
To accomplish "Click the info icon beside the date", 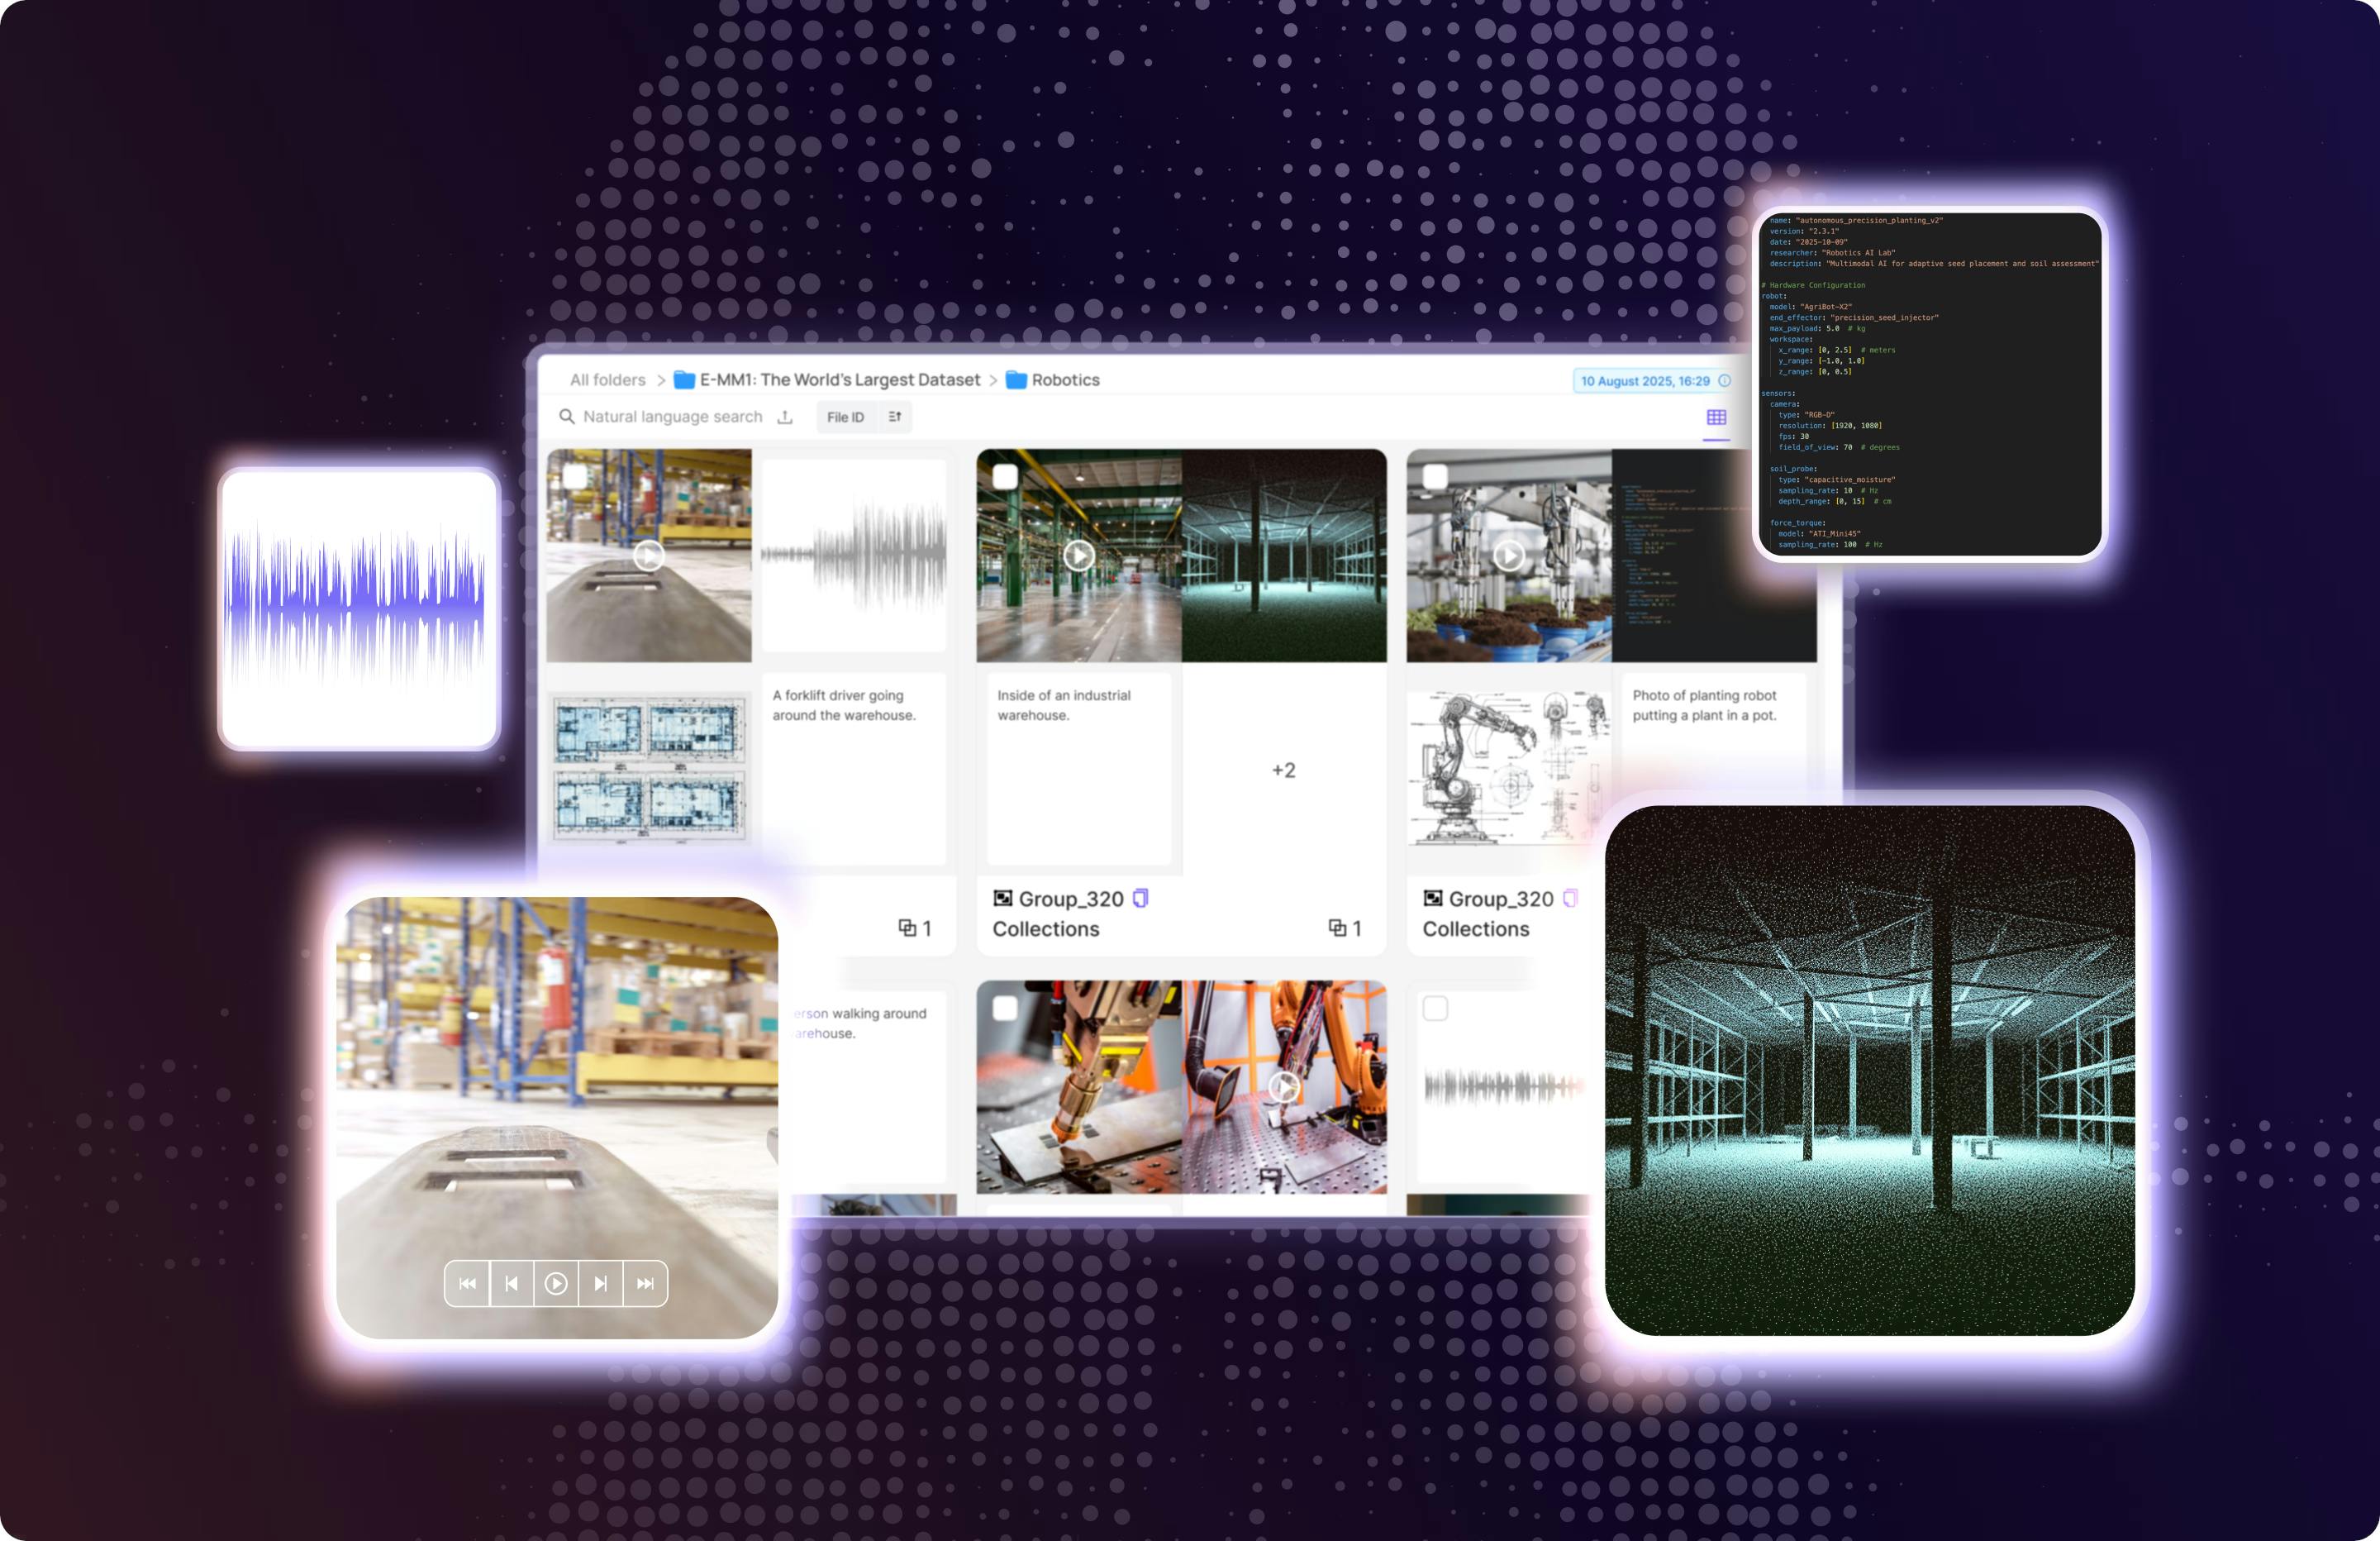I will tap(1723, 381).
